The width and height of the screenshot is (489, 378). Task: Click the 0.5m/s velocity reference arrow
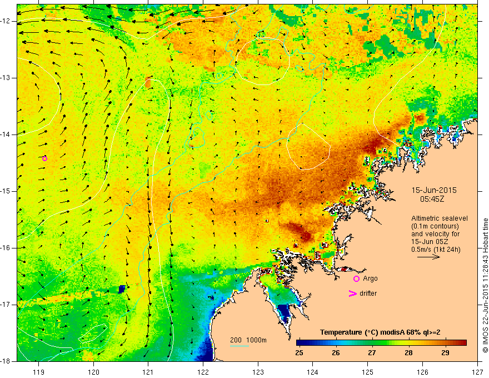428,257
